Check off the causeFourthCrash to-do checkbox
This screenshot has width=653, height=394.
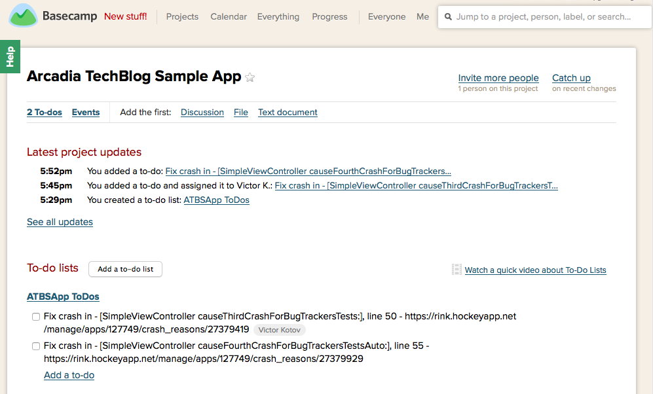point(36,346)
